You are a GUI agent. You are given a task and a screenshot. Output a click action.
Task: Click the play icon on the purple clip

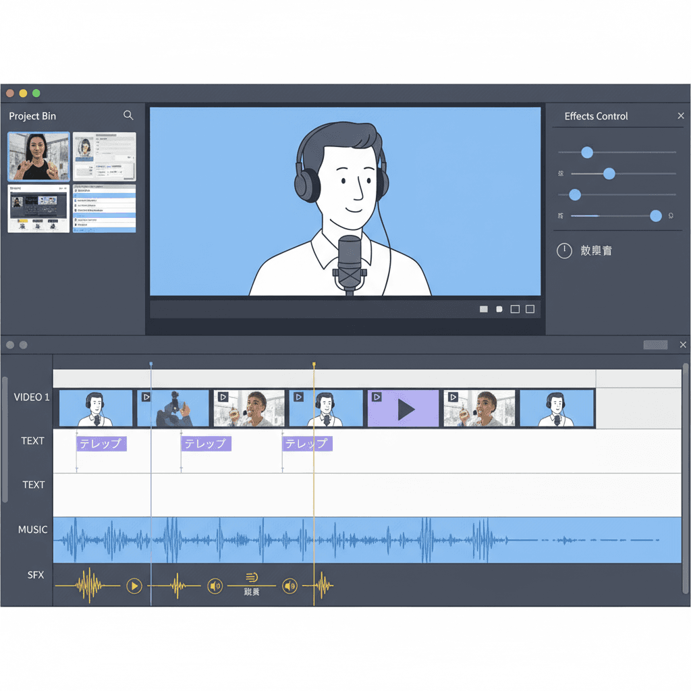[406, 410]
